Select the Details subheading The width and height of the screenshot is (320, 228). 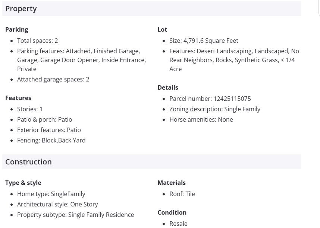coord(168,87)
